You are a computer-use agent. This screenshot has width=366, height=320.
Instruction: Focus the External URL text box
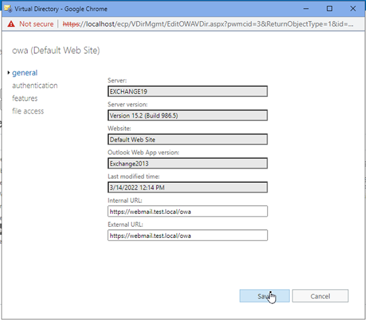point(187,236)
